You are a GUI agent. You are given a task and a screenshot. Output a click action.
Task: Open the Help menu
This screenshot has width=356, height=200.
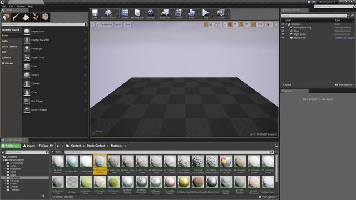point(31,6)
